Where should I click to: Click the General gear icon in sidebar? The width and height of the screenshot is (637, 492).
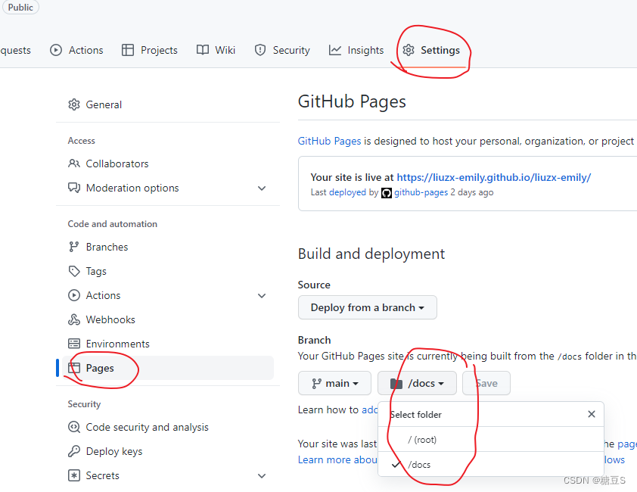pos(74,104)
